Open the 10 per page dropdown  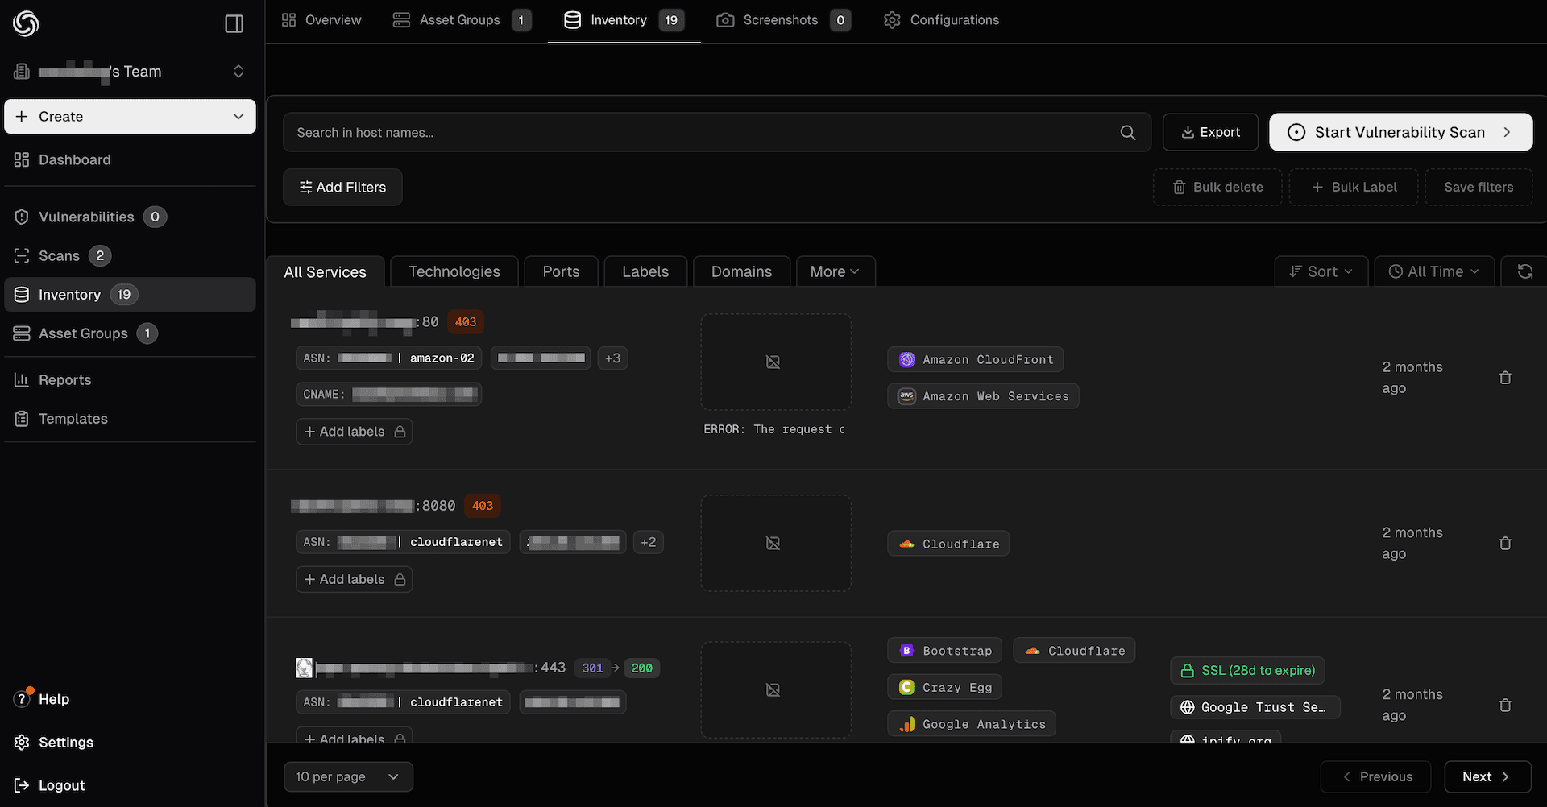coord(348,776)
